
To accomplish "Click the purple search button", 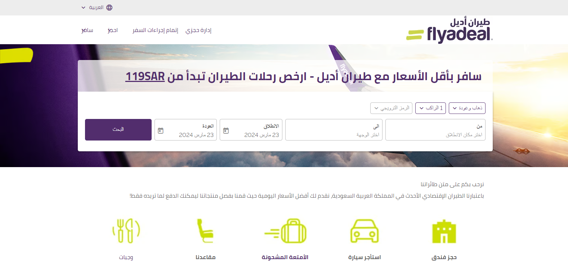I will pyautogui.click(x=118, y=130).
